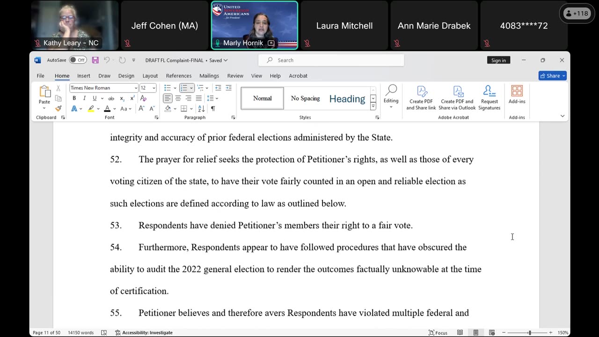The height and width of the screenshot is (337, 599).
Task: Click the Redo arrow
Action: click(122, 60)
